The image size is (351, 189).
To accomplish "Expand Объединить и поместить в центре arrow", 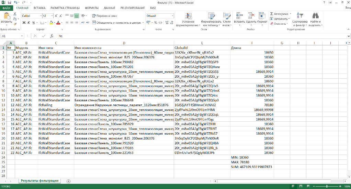I will 143,23.
